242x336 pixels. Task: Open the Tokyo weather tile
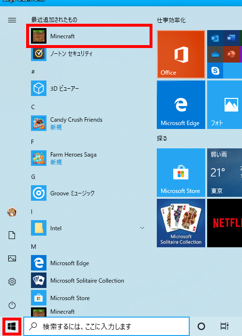pyautogui.click(x=225, y=173)
